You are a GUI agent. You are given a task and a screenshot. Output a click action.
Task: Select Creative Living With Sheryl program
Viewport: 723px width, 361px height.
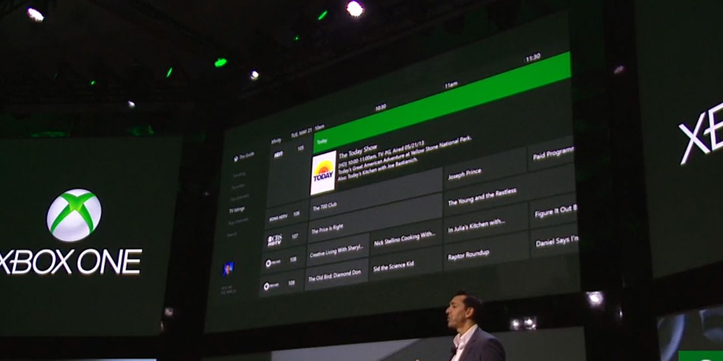click(338, 251)
